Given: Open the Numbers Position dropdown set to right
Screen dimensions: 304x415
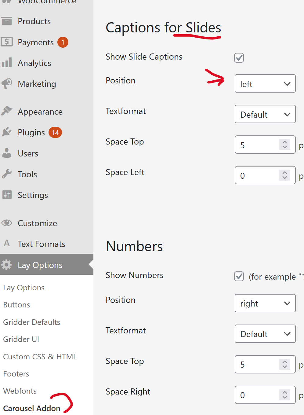Looking at the screenshot, I should click(x=265, y=303).
